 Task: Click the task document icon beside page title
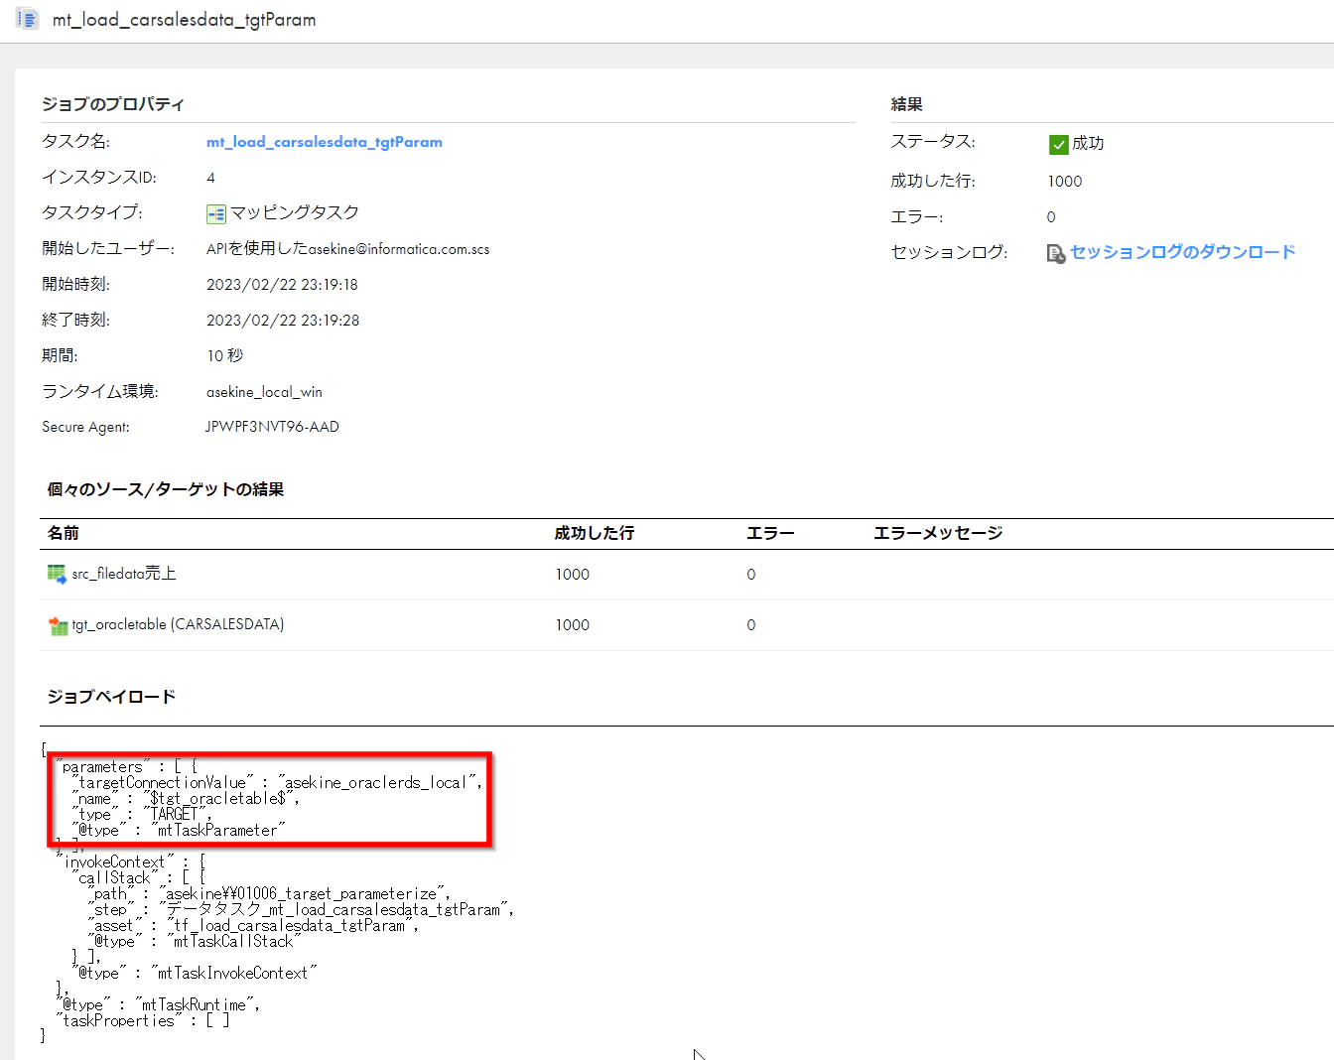[27, 20]
